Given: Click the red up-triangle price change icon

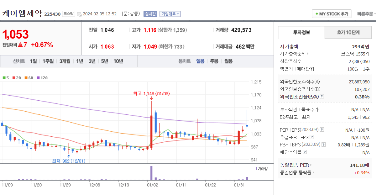Looking at the screenshot, I should coord(20,45).
